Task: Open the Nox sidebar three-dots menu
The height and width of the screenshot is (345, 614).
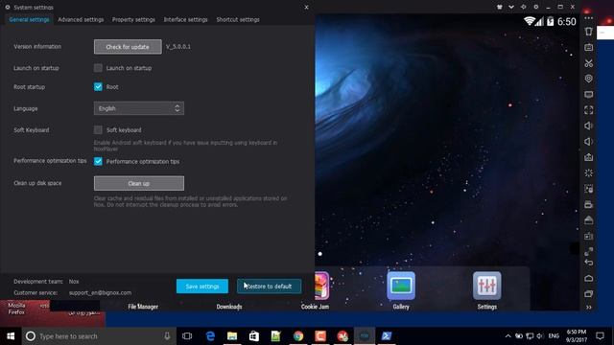Action: (588, 18)
